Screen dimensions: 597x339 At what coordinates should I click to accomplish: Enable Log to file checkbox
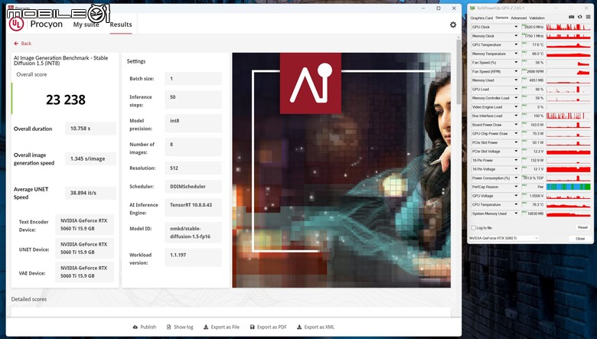pyautogui.click(x=474, y=227)
